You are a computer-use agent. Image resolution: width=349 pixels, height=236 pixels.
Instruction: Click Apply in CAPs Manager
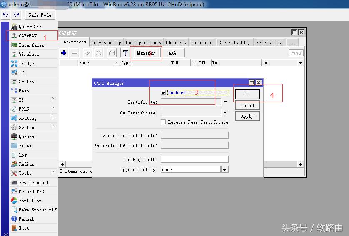pos(247,116)
